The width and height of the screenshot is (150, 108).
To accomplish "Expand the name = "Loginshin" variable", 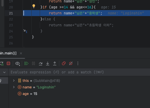I will coord(14,87).
